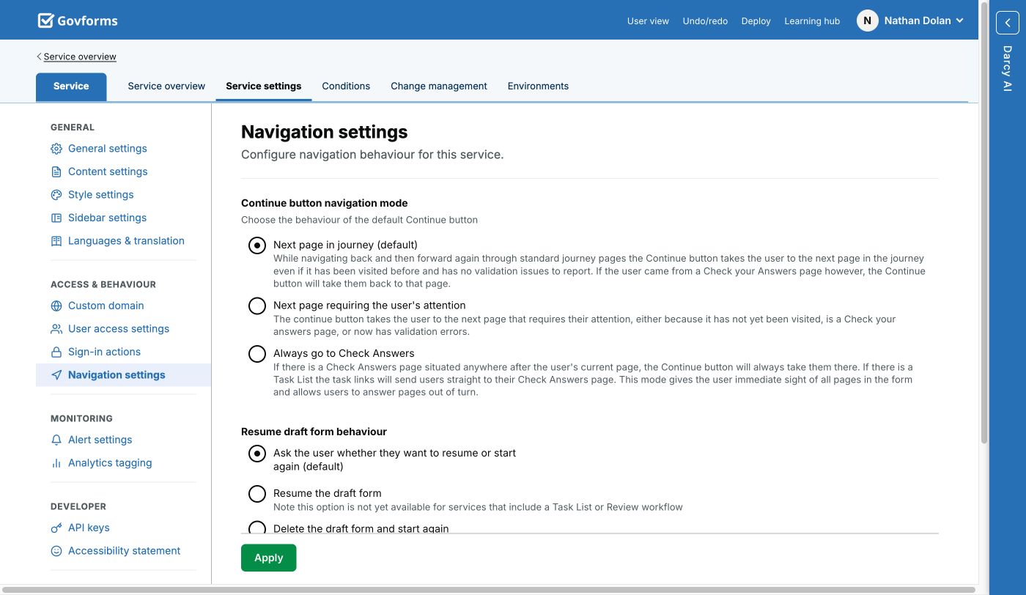Click the 'Resume draft form behaviour' heading
1026x595 pixels.
pos(314,432)
